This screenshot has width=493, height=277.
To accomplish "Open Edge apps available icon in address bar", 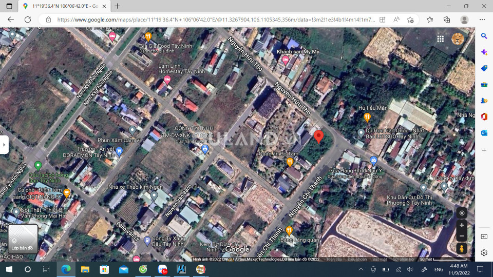I will click(382, 19).
